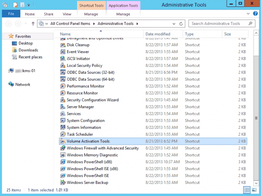Image resolution: width=261 pixels, height=196 pixels.
Task: Switch to the View ribbon tab
Action: 67,14
